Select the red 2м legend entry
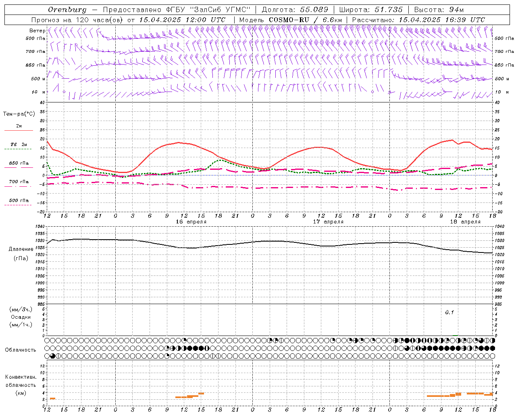This screenshot has width=516, height=413. tap(19, 127)
